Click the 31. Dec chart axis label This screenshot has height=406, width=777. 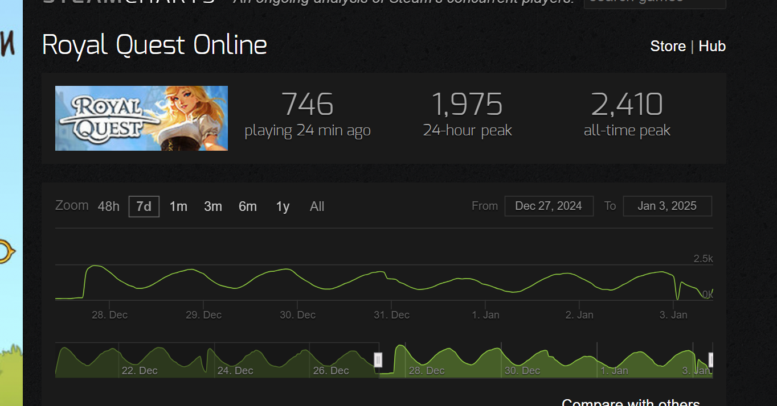(x=391, y=315)
